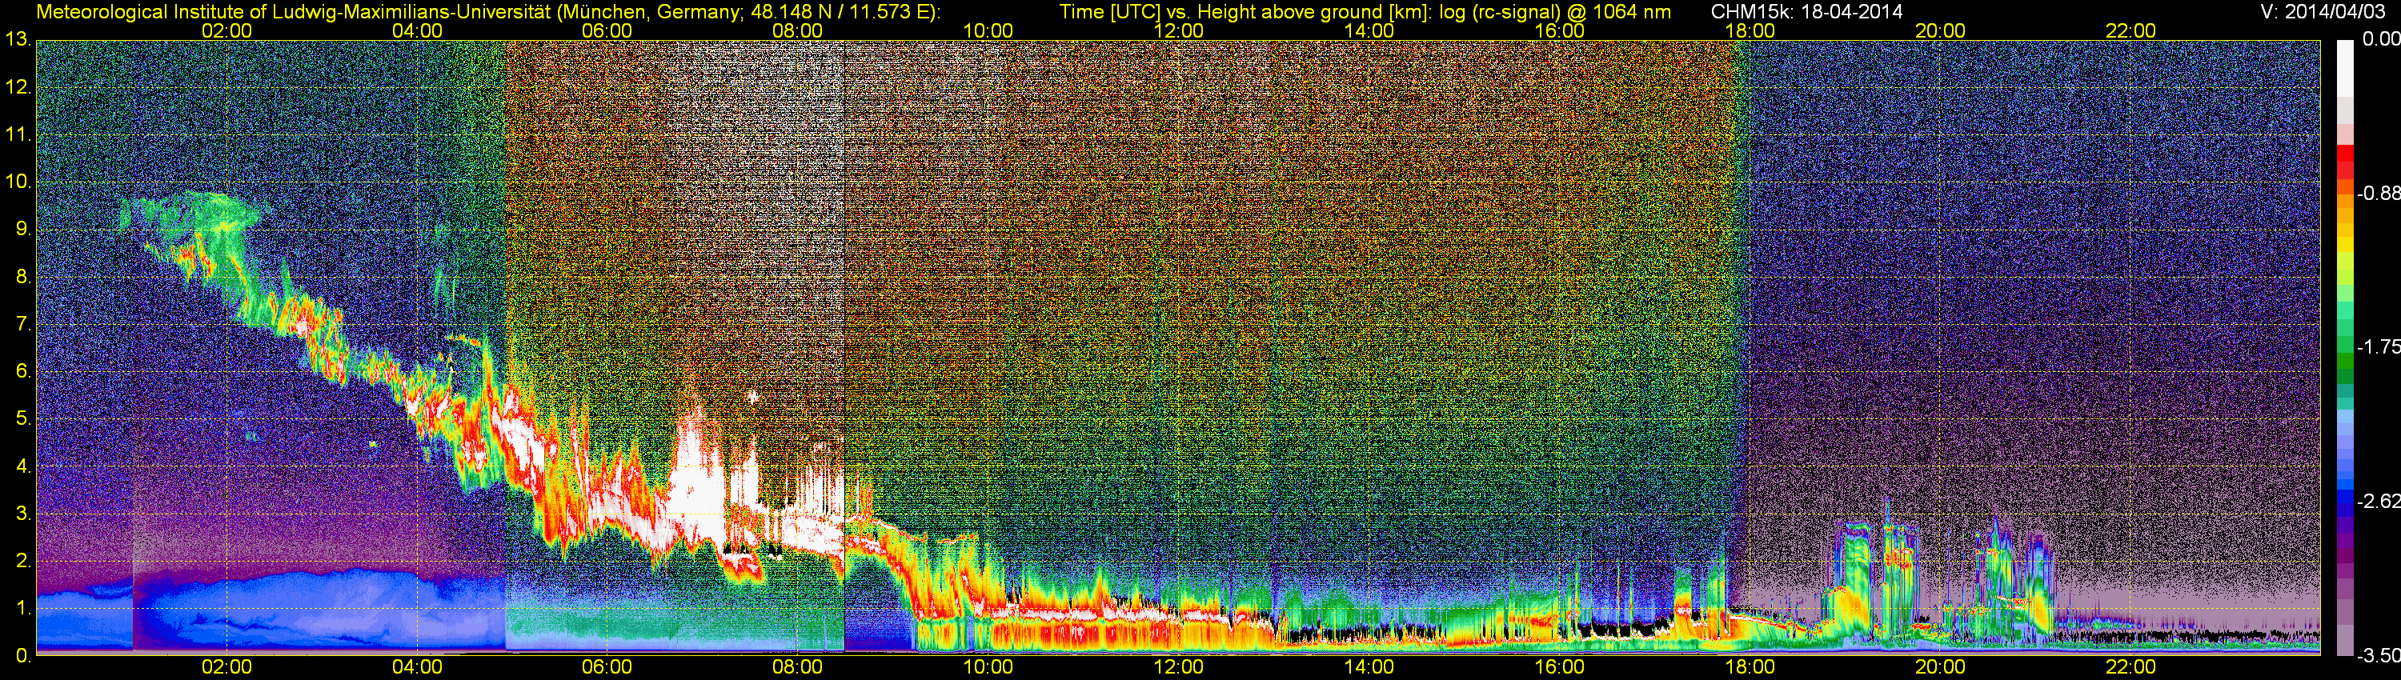Click the 12:00 label on the bottom time axis

point(1178,667)
